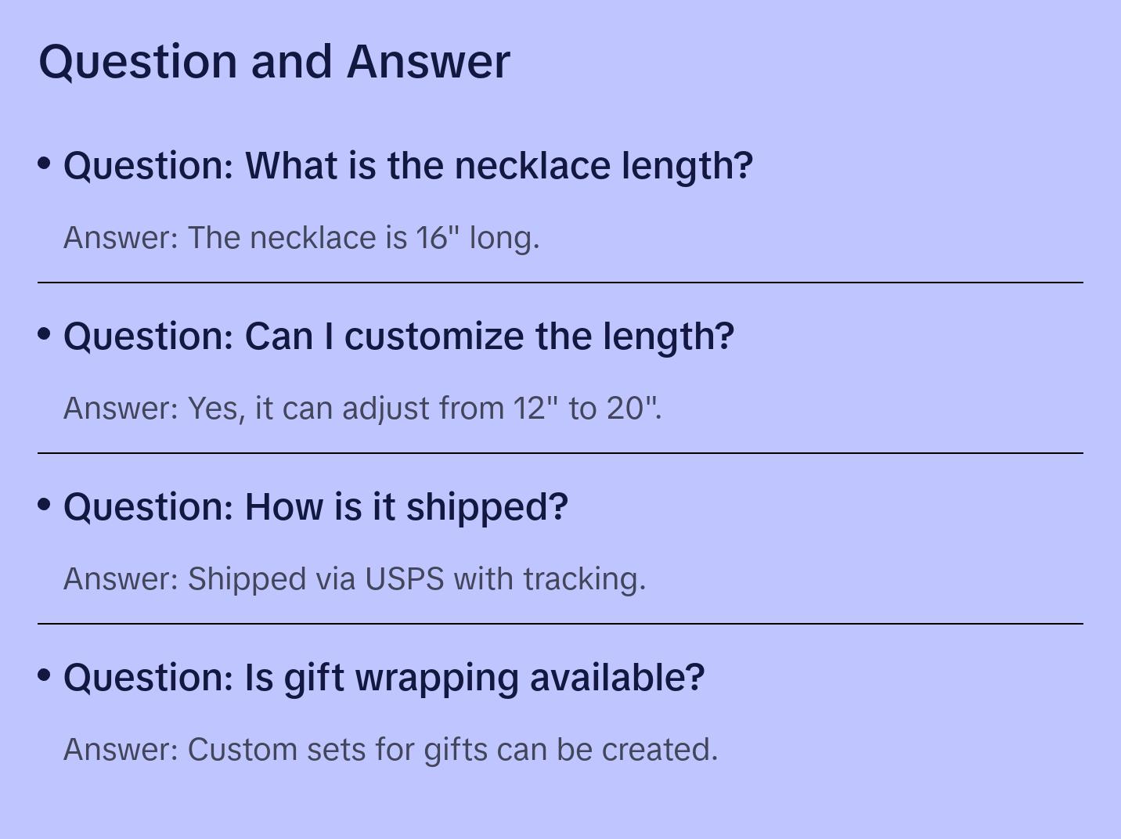Click the word "USPS" in the shipping answer
The width and height of the screenshot is (1121, 839).
click(405, 579)
